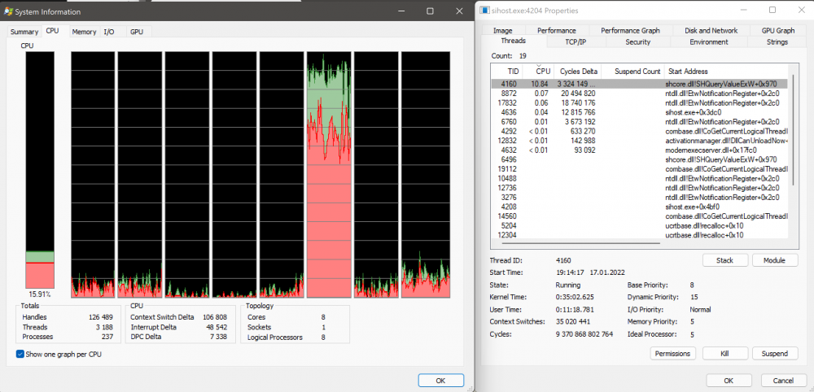Sort the thread list by CPU column
The image size is (814, 392).
point(543,72)
